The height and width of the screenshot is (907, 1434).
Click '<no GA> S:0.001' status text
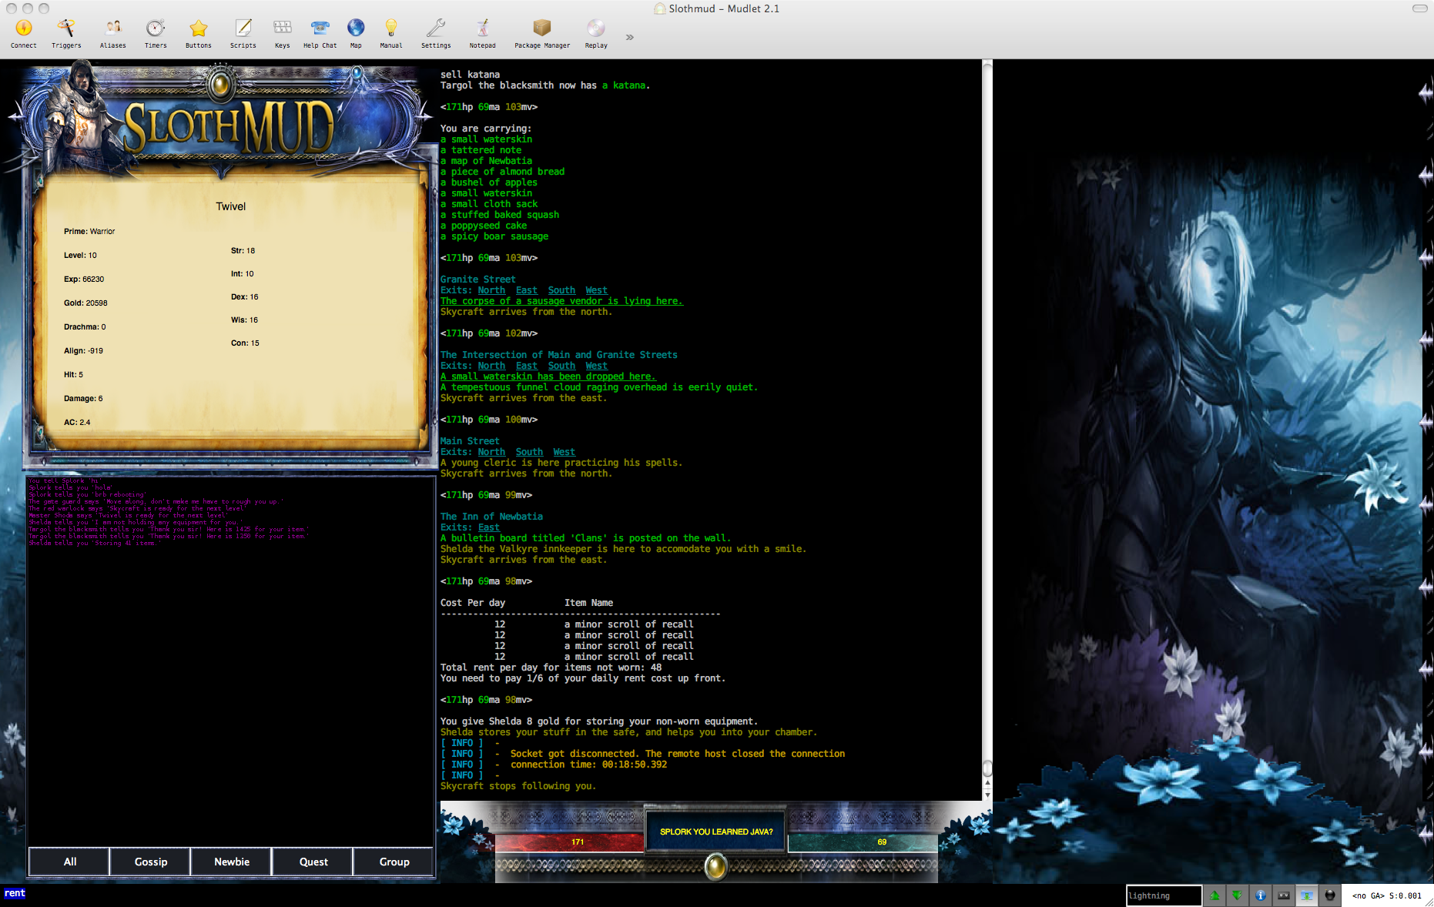pos(1386,895)
